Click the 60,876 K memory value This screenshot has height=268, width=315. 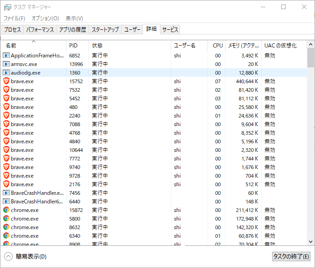(248, 235)
